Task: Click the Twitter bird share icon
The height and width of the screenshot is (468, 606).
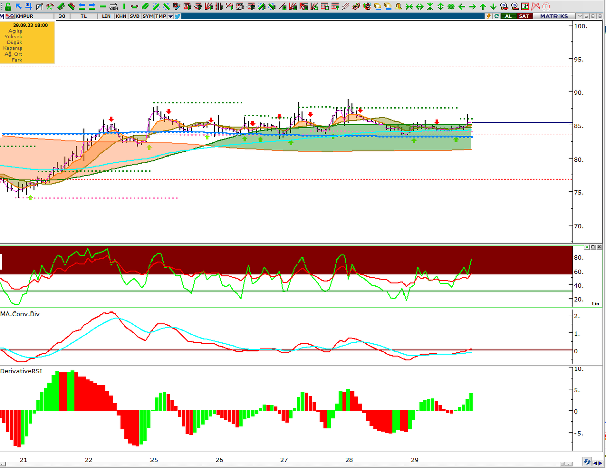Action: 178,16
